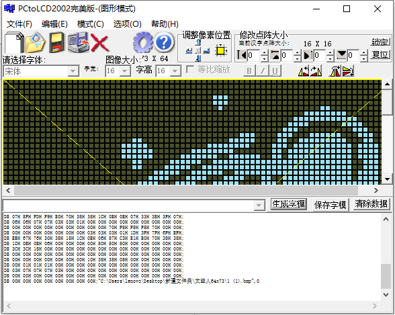
Task: Click the pixel canvas scroll-down arrow
Action: (387, 179)
